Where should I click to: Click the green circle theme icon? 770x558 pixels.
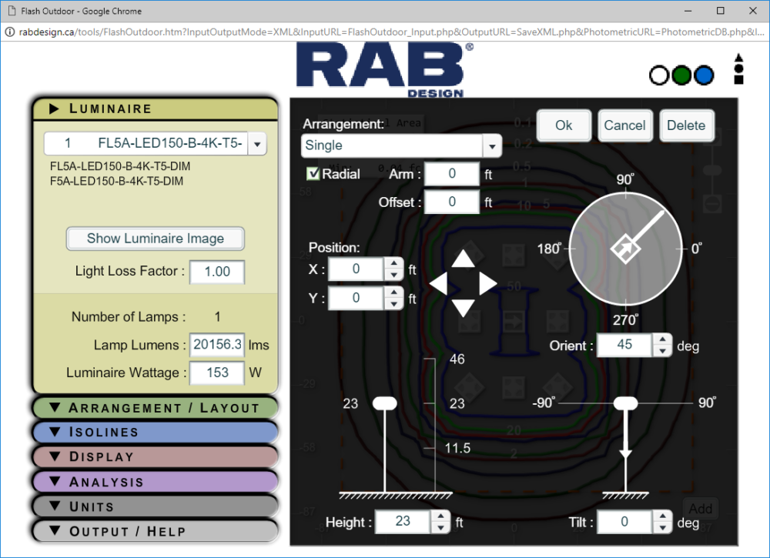click(x=681, y=75)
